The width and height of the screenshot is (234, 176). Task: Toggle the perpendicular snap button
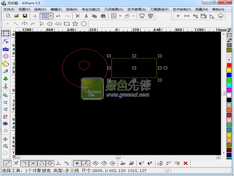point(58,163)
